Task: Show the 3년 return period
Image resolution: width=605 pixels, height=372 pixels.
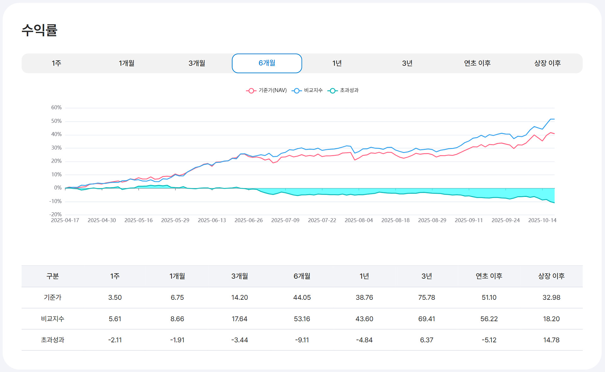Action: (407, 63)
